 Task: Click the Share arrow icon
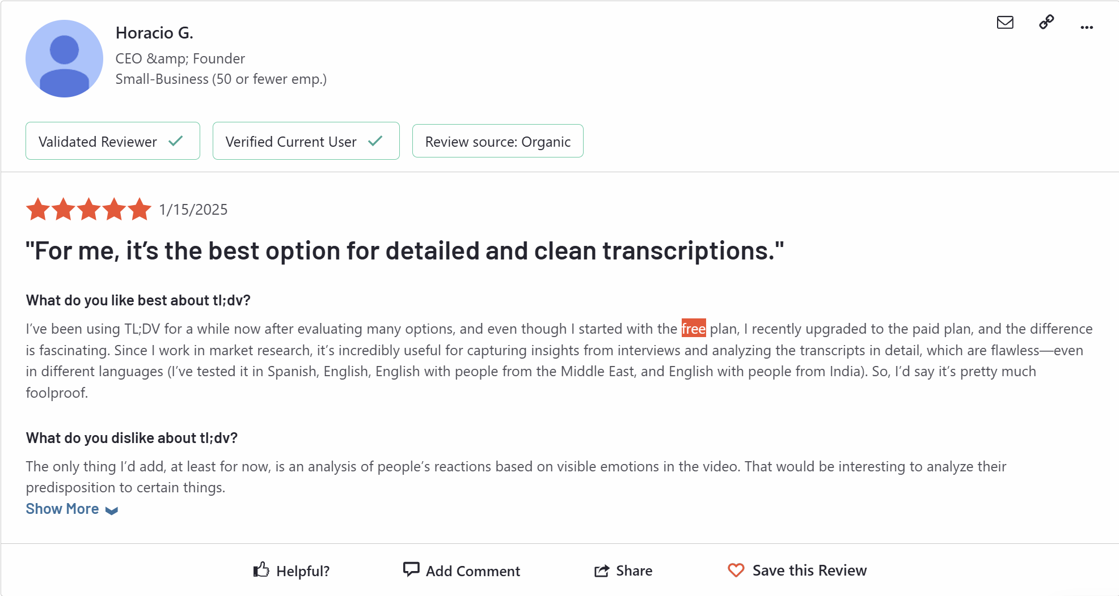602,571
